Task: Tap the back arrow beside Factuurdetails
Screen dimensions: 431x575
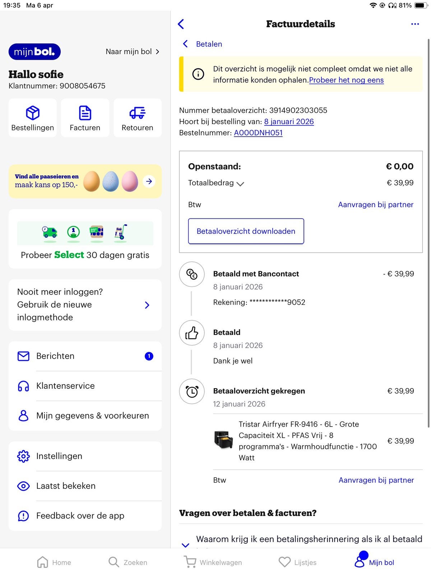Action: pos(181,24)
